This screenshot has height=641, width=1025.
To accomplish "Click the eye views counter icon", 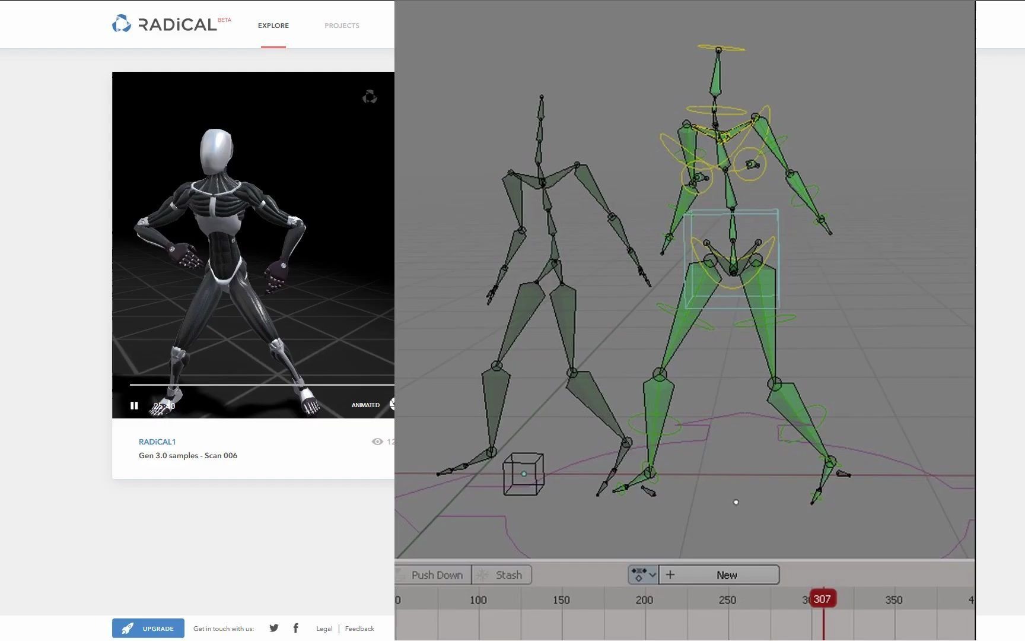I will tap(377, 442).
